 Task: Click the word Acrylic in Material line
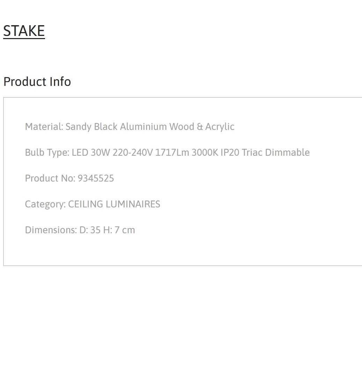[220, 127]
